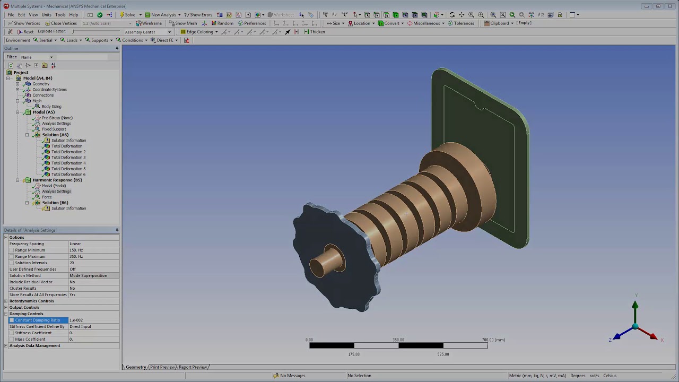Select the Fixed Support tree item
The image size is (679, 382).
(x=54, y=129)
